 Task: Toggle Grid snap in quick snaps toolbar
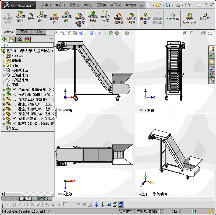[x=84, y=205]
